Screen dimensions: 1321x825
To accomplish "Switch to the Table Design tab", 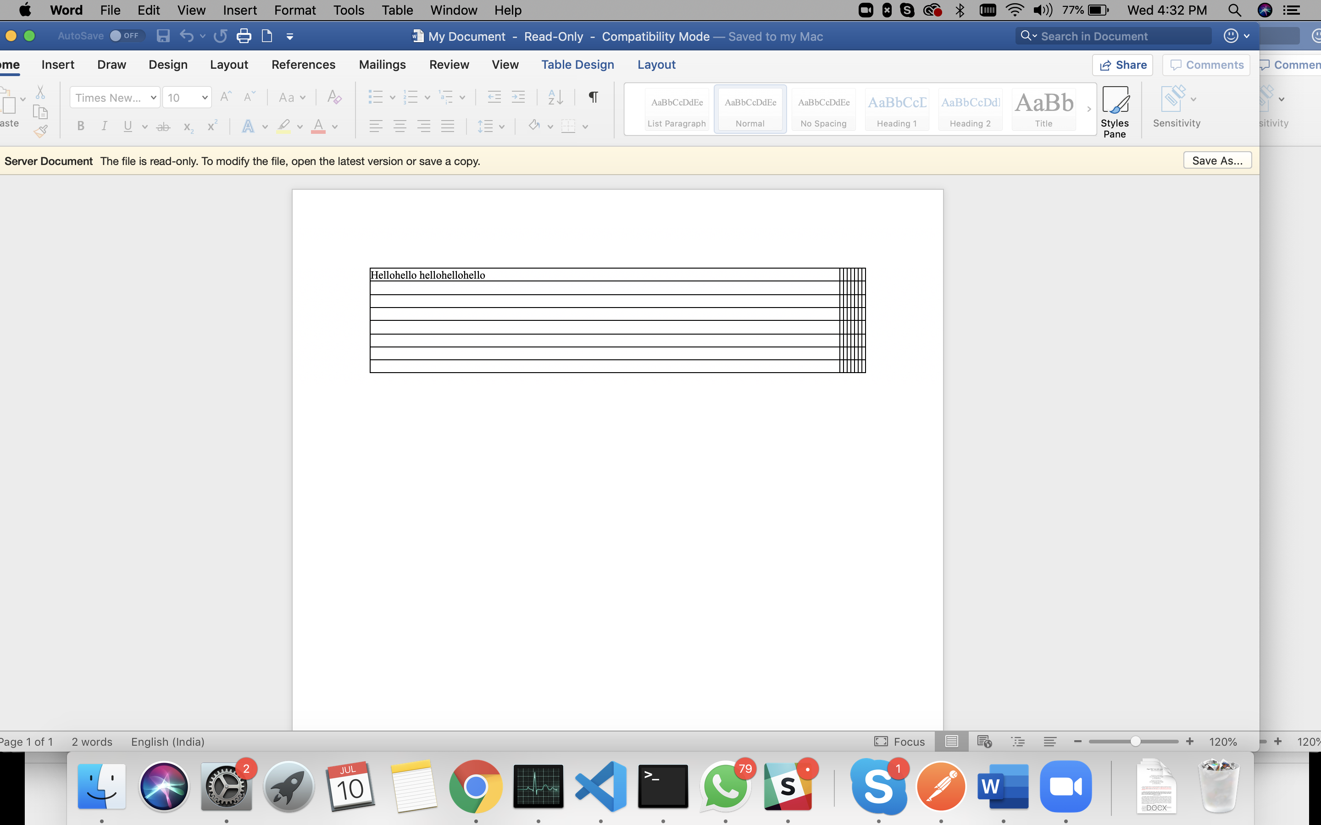I will [577, 64].
